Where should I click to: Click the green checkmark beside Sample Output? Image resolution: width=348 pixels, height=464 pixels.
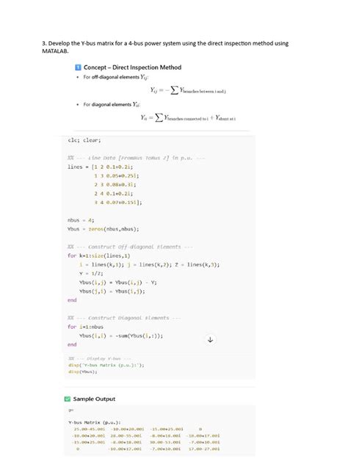[68, 399]
